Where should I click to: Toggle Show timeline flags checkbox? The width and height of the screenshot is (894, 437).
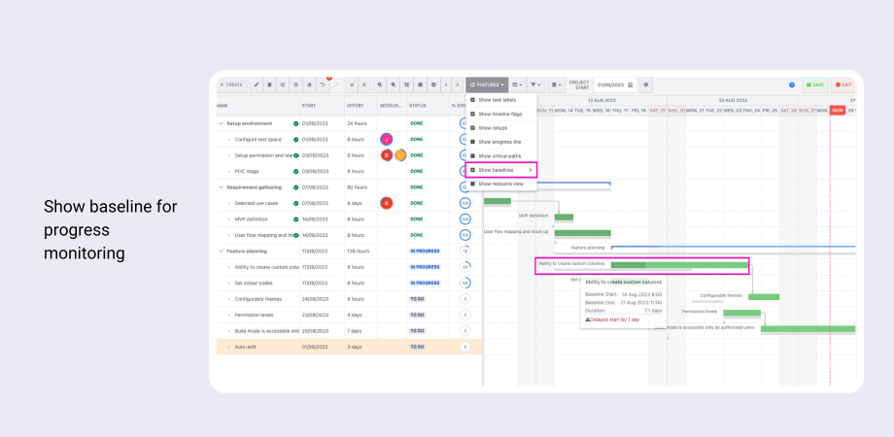coord(472,114)
